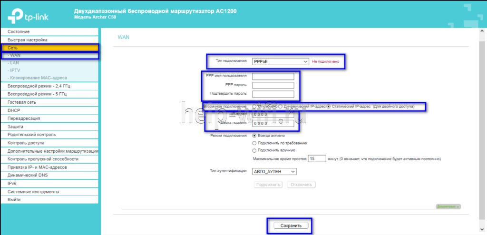Open the Тип аутентификации dropdown
Screen dimensions: 487x235
pos(275,172)
